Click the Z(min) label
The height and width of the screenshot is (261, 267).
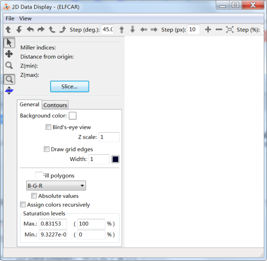click(29, 66)
